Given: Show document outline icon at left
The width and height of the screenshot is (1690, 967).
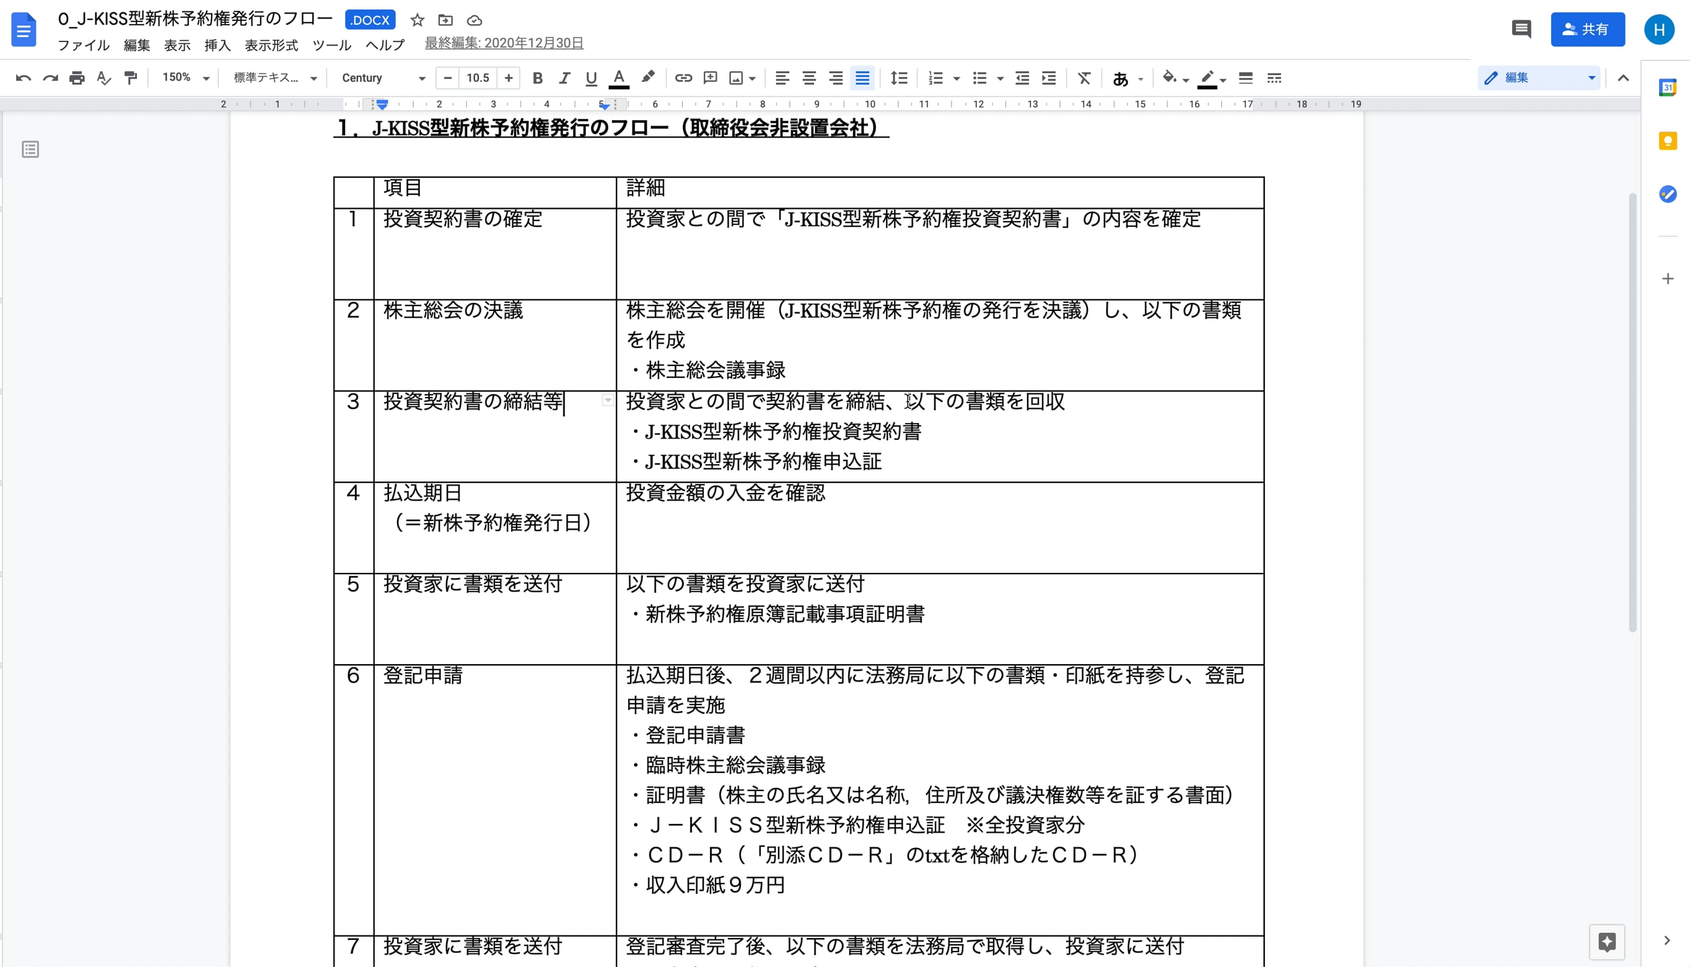Looking at the screenshot, I should [30, 149].
